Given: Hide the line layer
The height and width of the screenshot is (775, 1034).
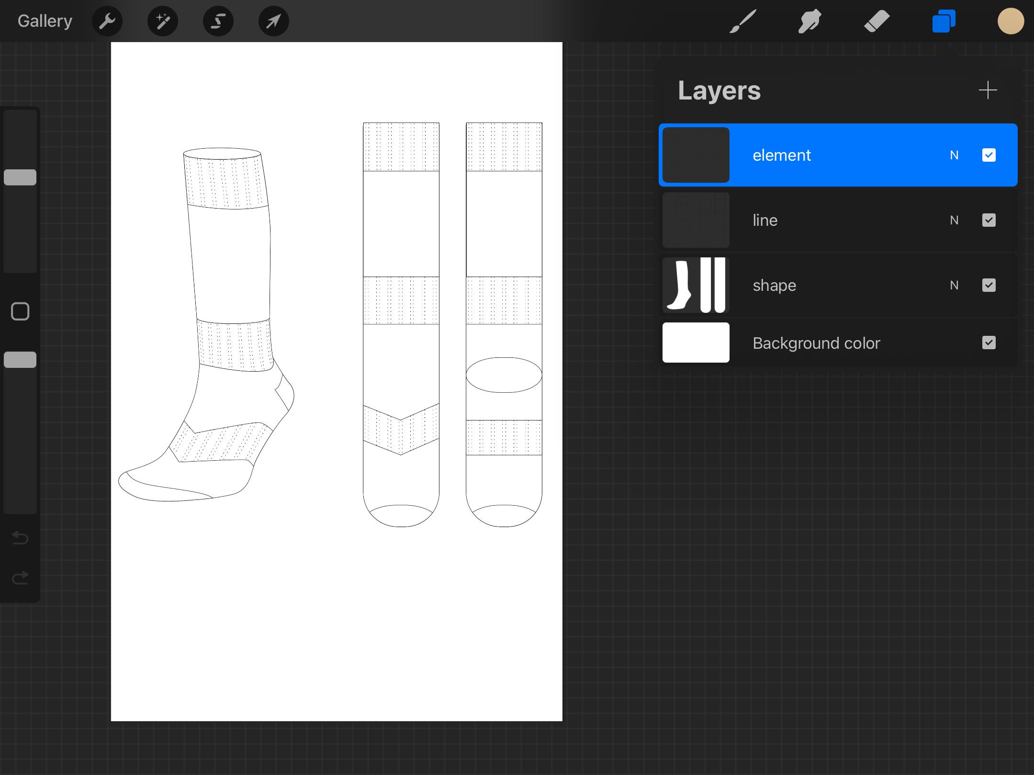Looking at the screenshot, I should pyautogui.click(x=989, y=220).
